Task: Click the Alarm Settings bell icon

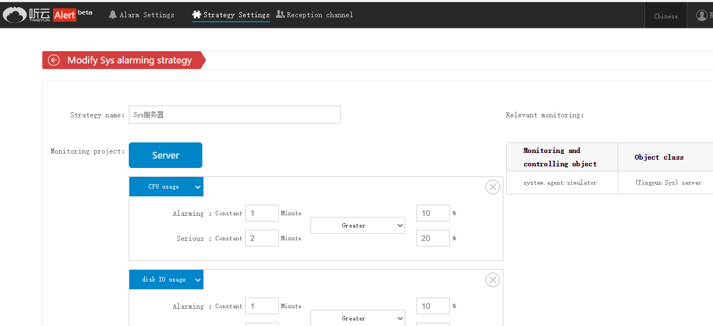Action: coord(113,14)
